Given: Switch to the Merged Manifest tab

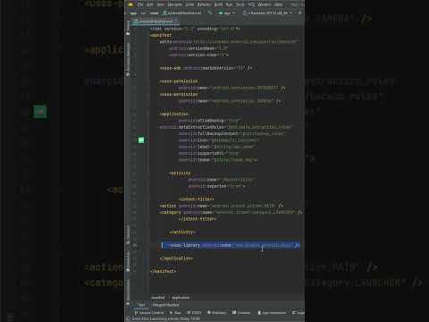Looking at the screenshot, I should pyautogui.click(x=165, y=305).
